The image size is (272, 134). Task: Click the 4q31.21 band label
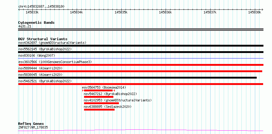[25, 26]
